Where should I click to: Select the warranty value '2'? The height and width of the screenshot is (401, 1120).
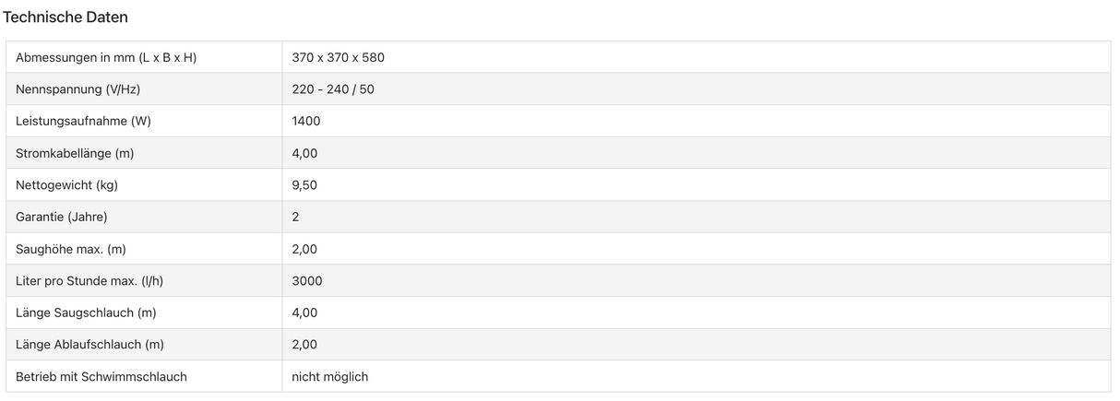[295, 217]
